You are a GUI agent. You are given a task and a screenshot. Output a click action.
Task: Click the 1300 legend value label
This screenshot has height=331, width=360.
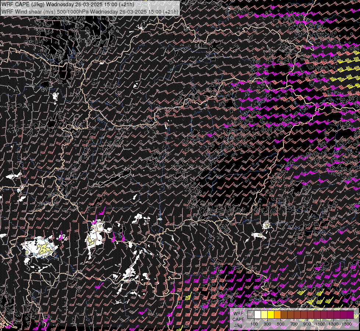[x=334, y=324]
